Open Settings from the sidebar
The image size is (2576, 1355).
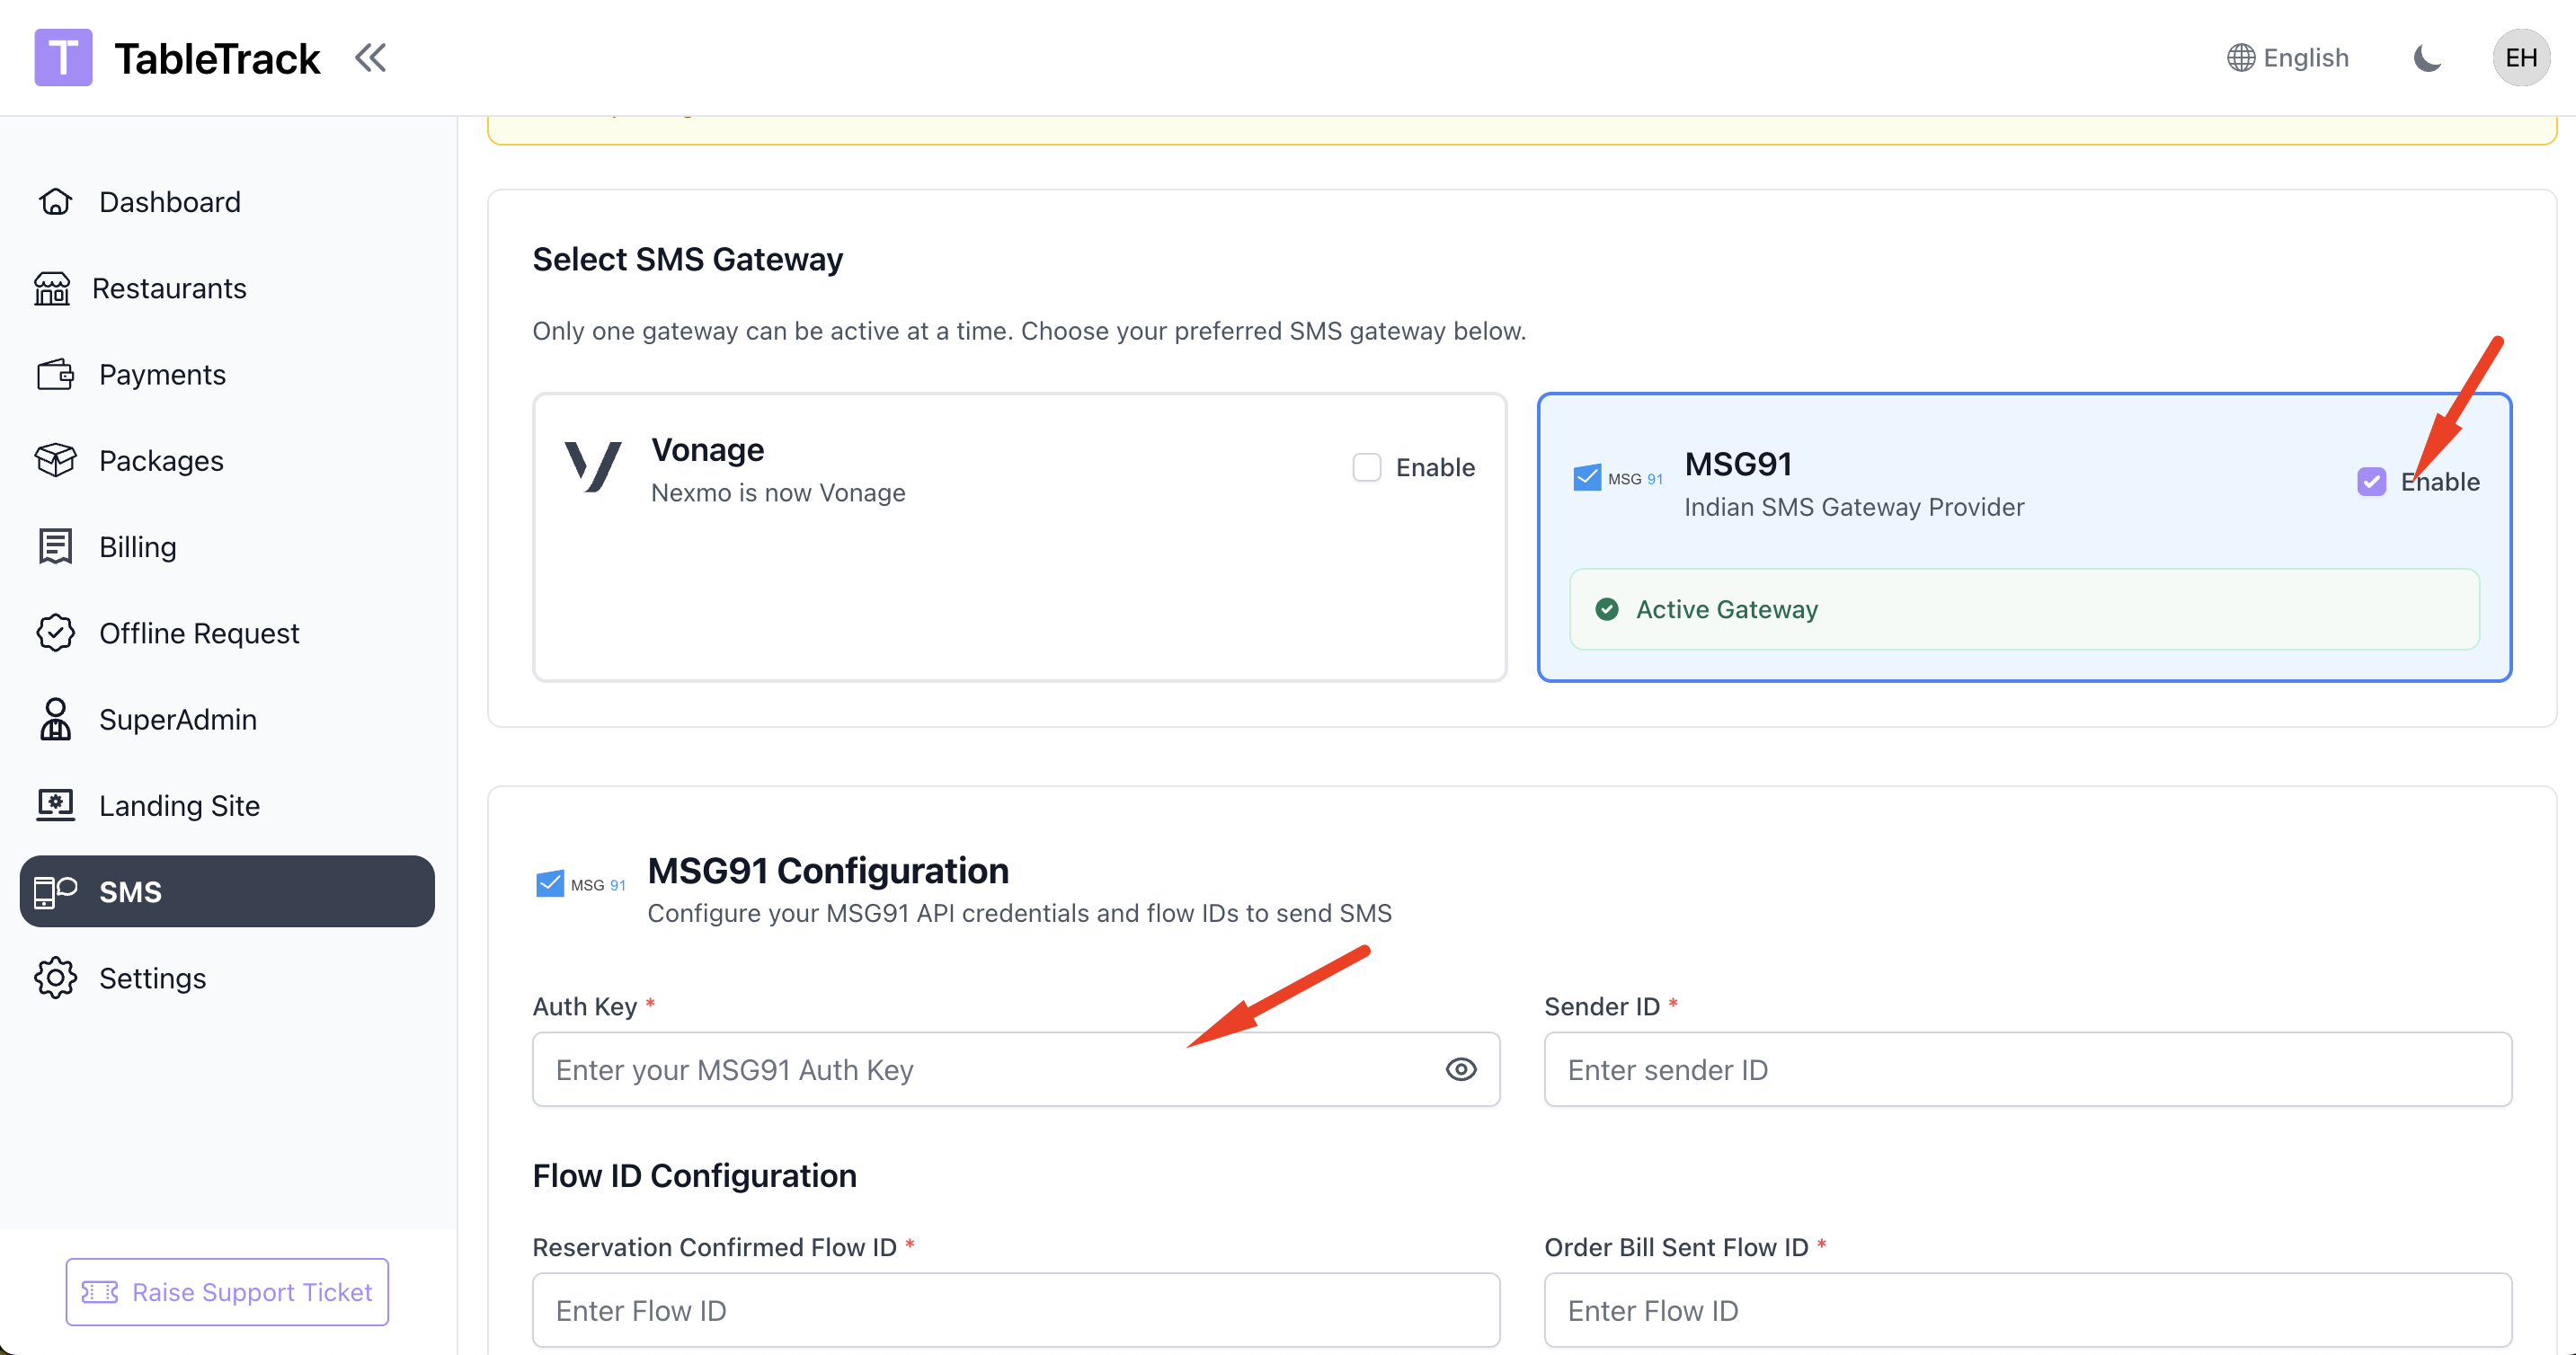[152, 978]
